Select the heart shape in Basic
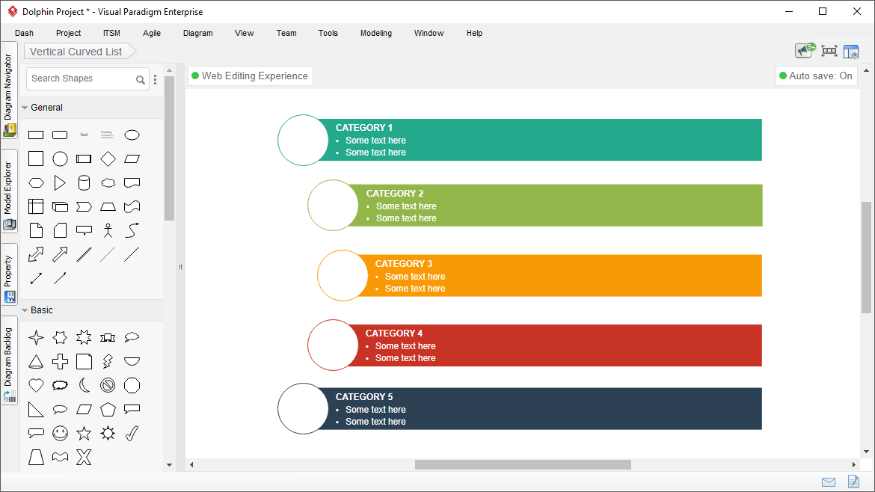The image size is (875, 492). click(36, 386)
